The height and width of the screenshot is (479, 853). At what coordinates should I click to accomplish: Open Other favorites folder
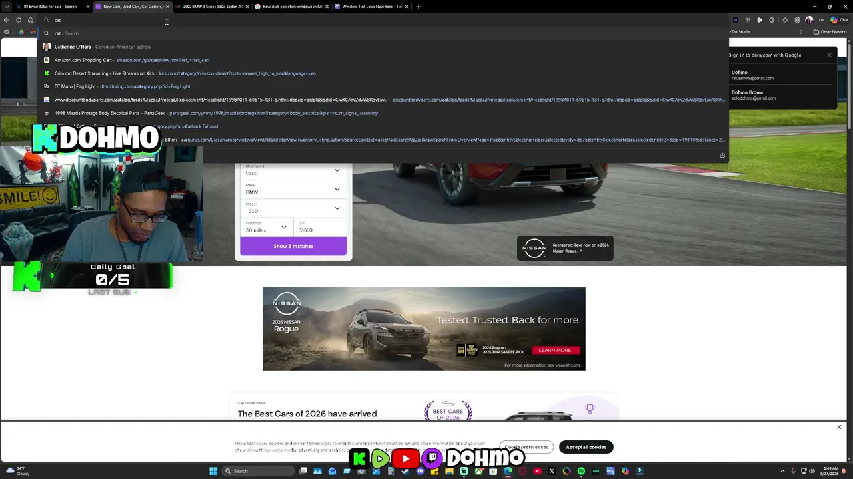click(x=830, y=32)
